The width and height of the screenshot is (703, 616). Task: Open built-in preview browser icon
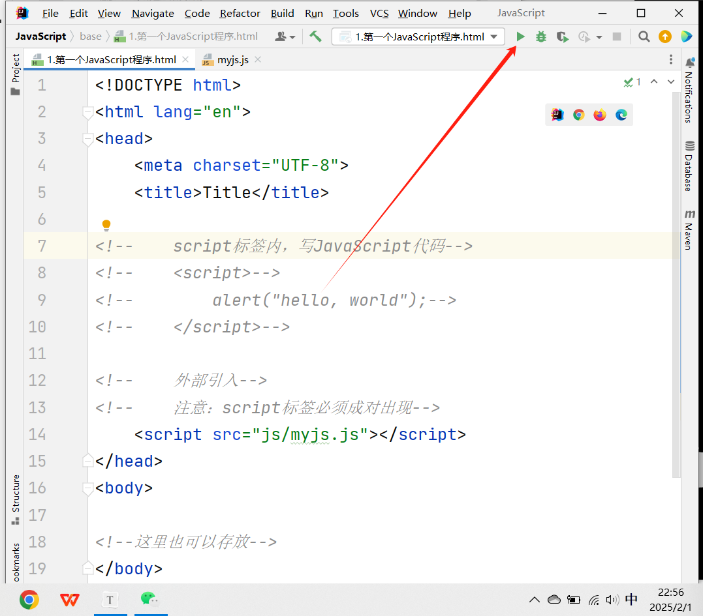click(x=557, y=115)
